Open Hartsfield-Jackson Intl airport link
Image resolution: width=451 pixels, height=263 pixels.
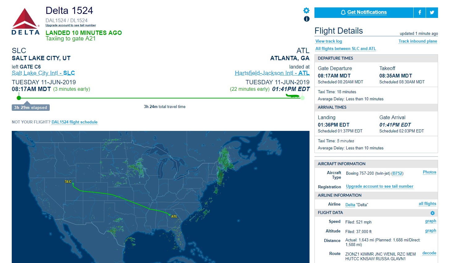272,73
